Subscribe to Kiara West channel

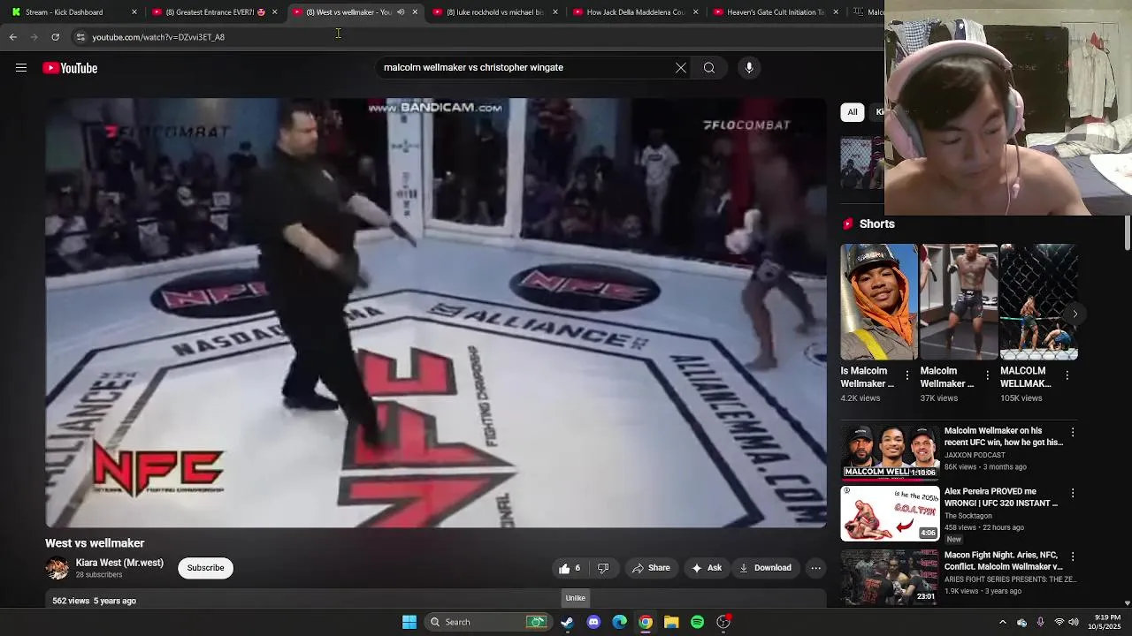205,568
